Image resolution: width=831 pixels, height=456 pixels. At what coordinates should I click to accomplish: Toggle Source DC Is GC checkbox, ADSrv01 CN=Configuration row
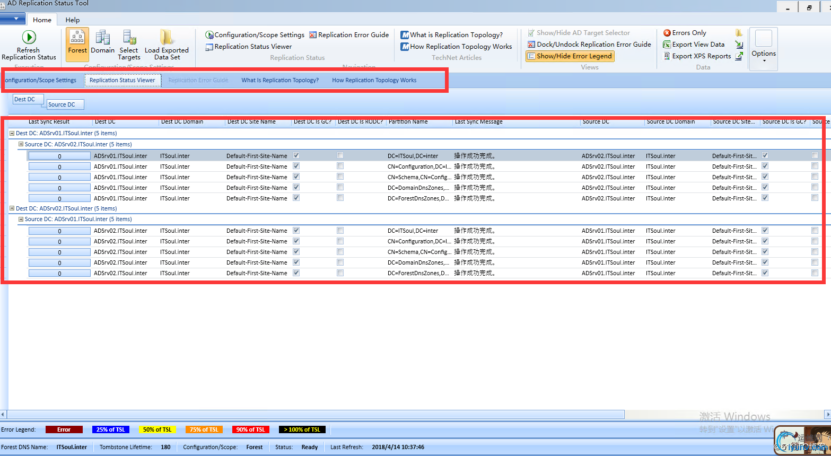click(x=765, y=166)
